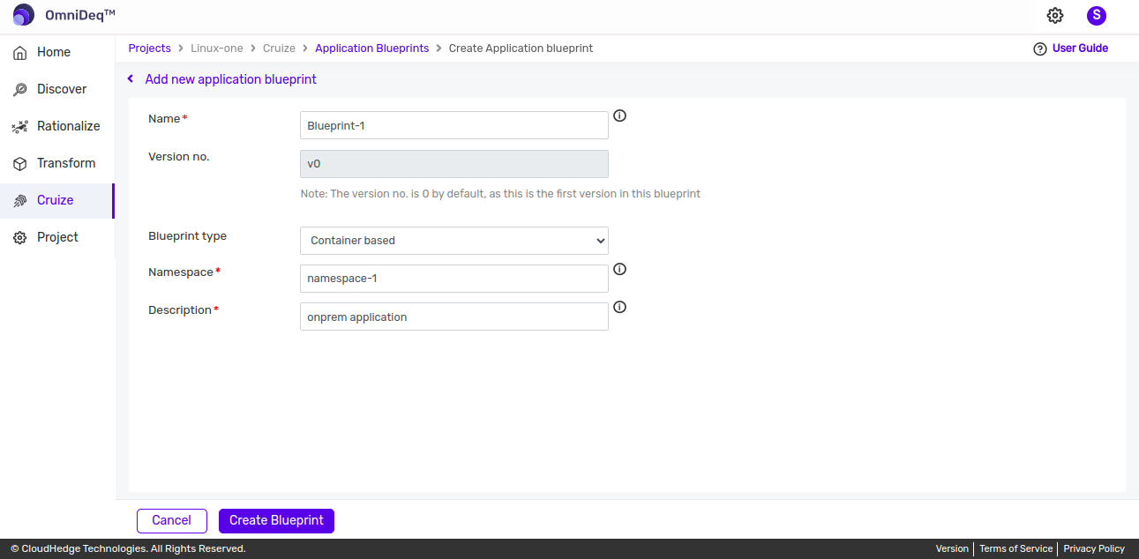Click the Discover magnifier icon

(x=20, y=89)
